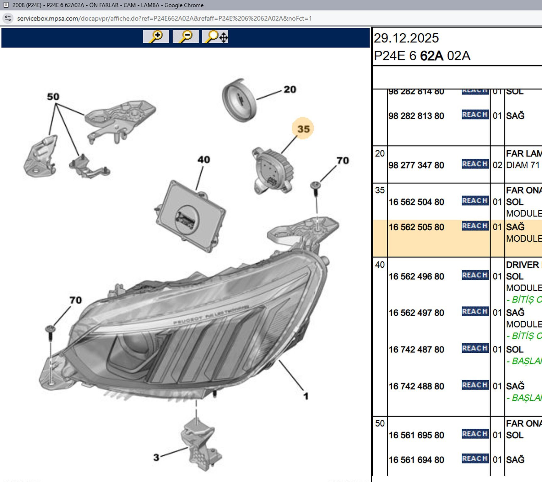The height and width of the screenshot is (482, 542).
Task: Select callout 40 on the diagram
Action: pyautogui.click(x=203, y=160)
